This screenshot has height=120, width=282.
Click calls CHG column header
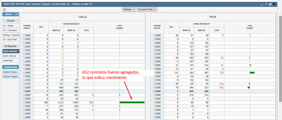86,30
